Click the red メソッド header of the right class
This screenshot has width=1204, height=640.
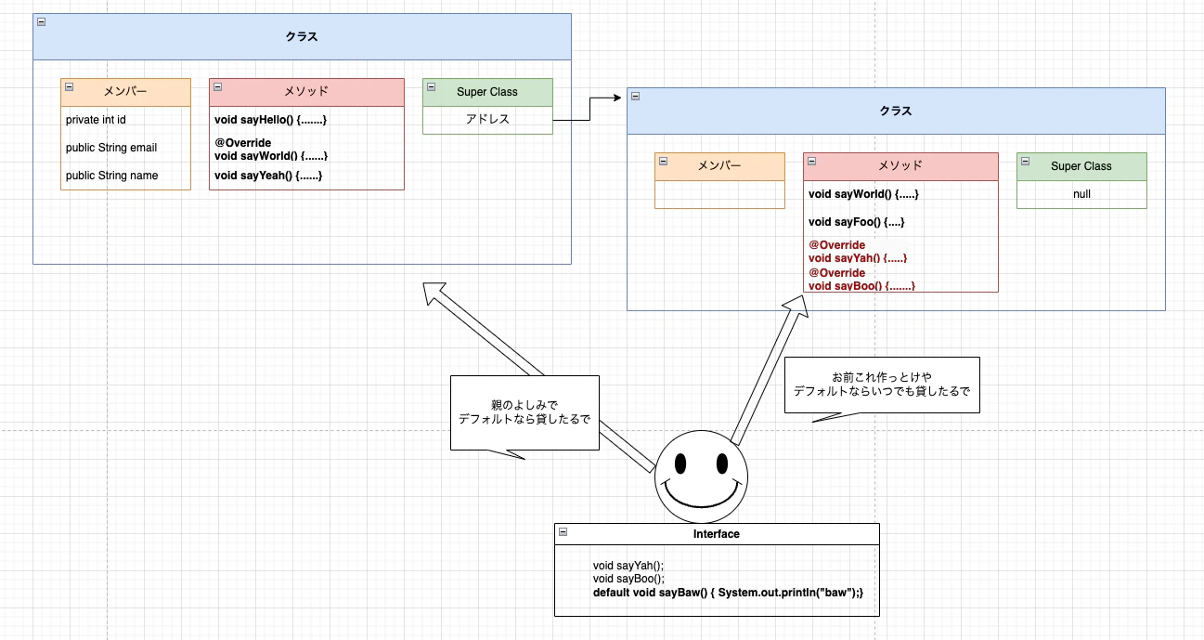[x=900, y=165]
